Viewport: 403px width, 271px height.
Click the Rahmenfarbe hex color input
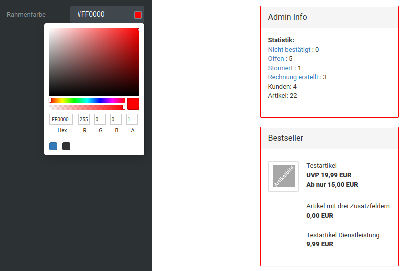click(x=102, y=15)
